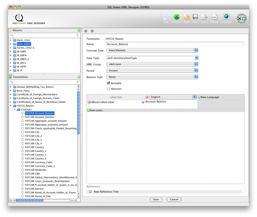The image size is (257, 217).
Task: Delete the UBmatrixRole:label row
Action: (89, 102)
